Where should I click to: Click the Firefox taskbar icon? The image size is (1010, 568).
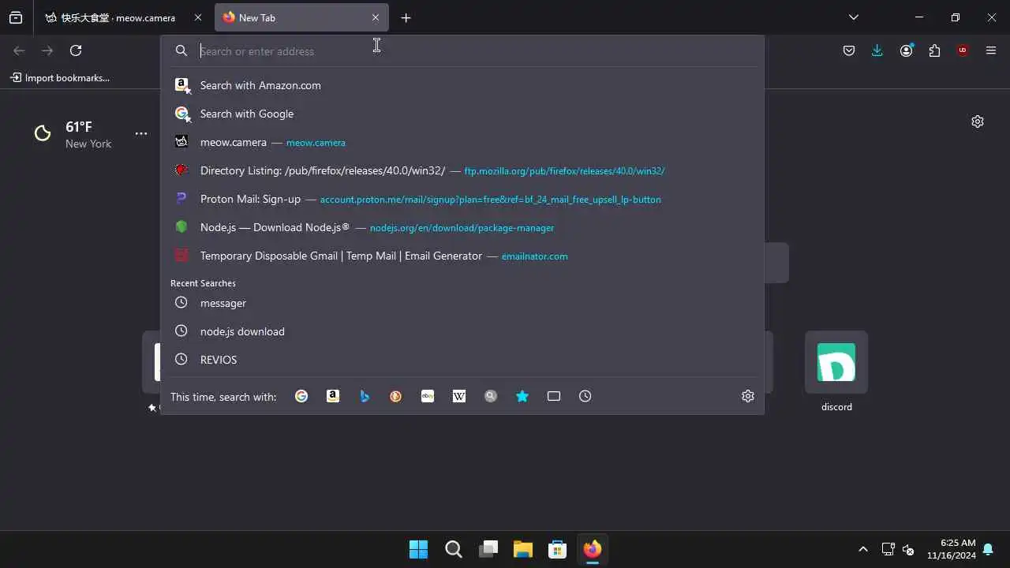tap(593, 549)
